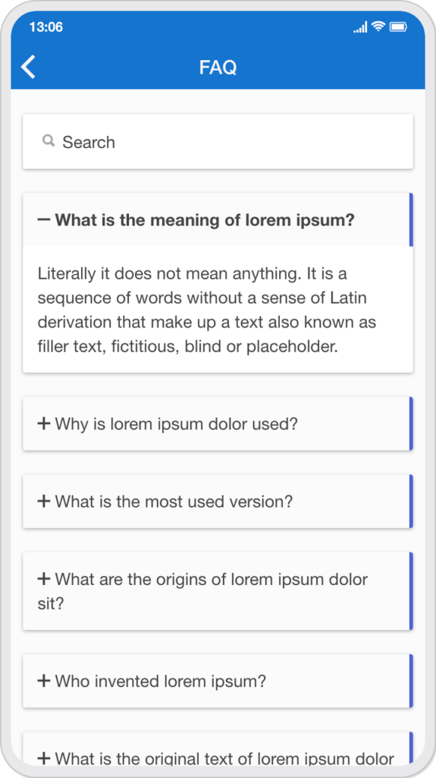Click plus icon beside 'Who invented lorem ipsum?'
This screenshot has width=436, height=778.
pyautogui.click(x=44, y=681)
